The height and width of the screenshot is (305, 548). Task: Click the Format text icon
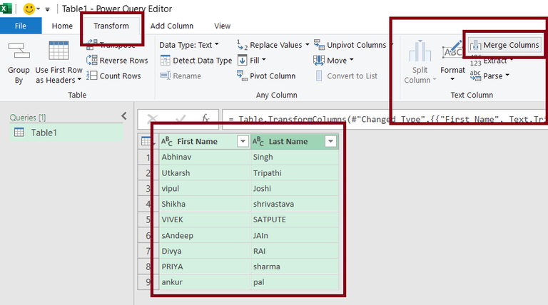point(452,50)
